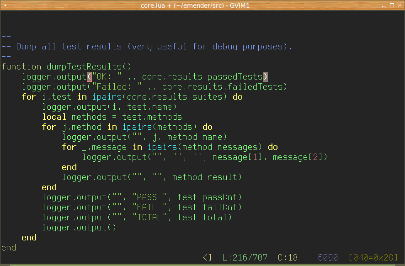Click the "<]" marker in the status line
The image size is (405, 266).
[x=207, y=258]
